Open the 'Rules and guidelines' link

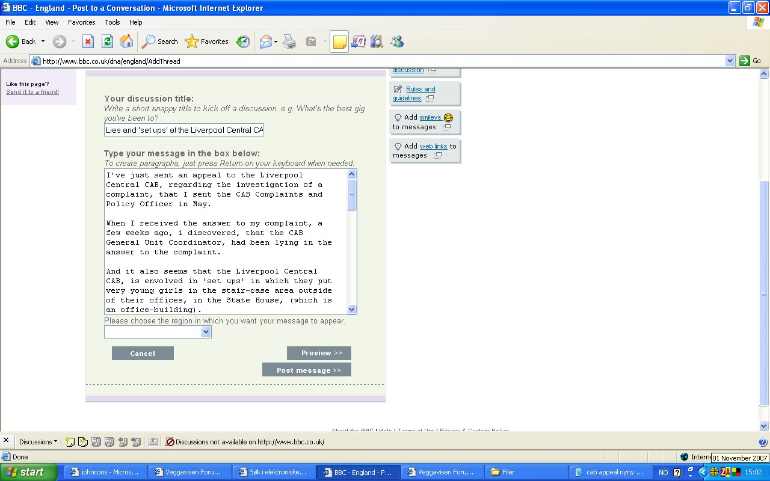414,94
